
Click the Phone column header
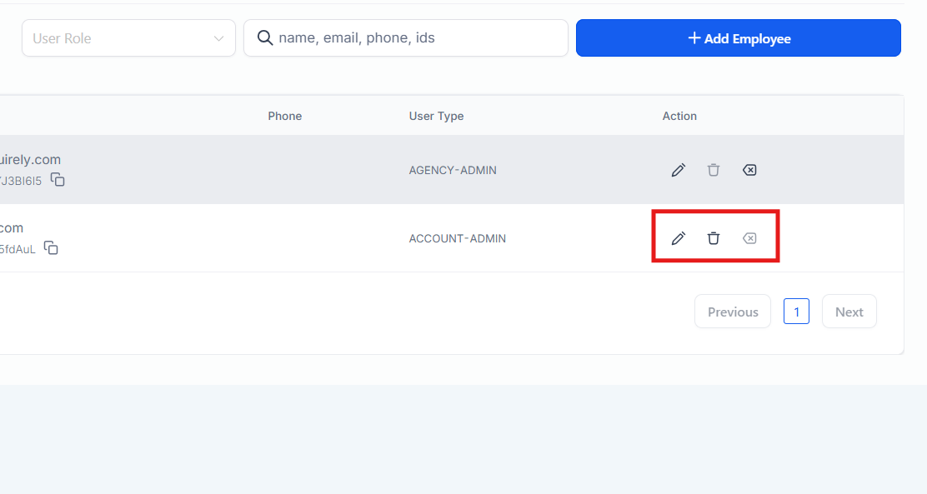[284, 116]
